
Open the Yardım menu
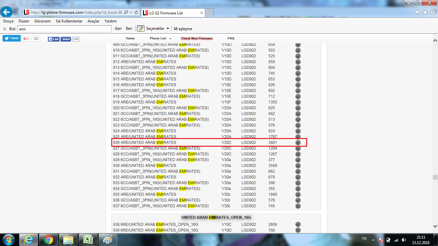111,21
